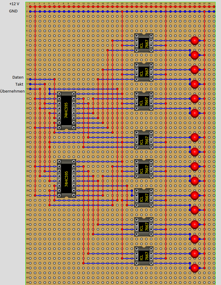The width and height of the screenshot is (221, 285).
Task: Select the ICL 7667 chip at rows 33-36
Action: (x=144, y=169)
